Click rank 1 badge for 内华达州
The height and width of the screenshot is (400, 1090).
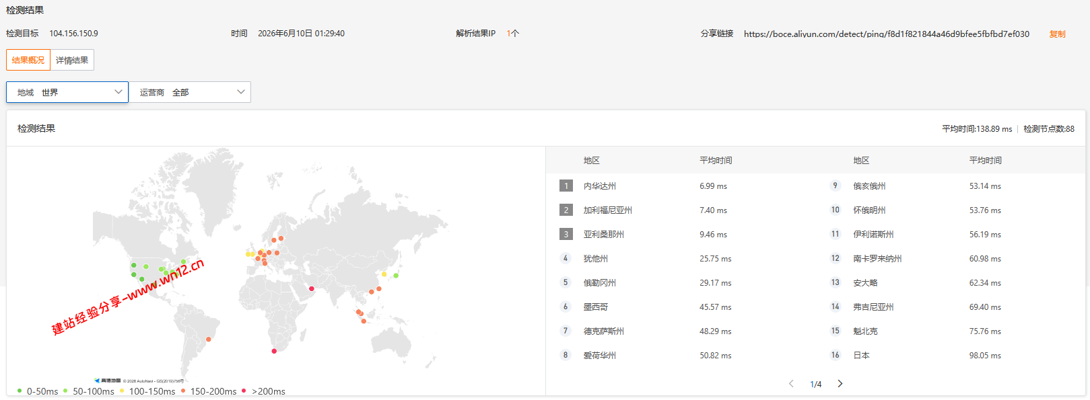566,186
